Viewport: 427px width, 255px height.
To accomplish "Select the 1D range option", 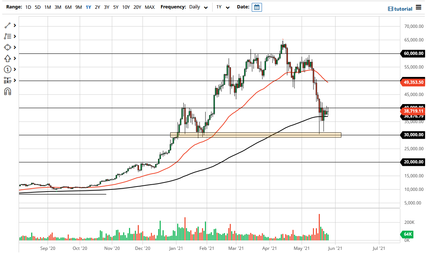I will point(28,7).
